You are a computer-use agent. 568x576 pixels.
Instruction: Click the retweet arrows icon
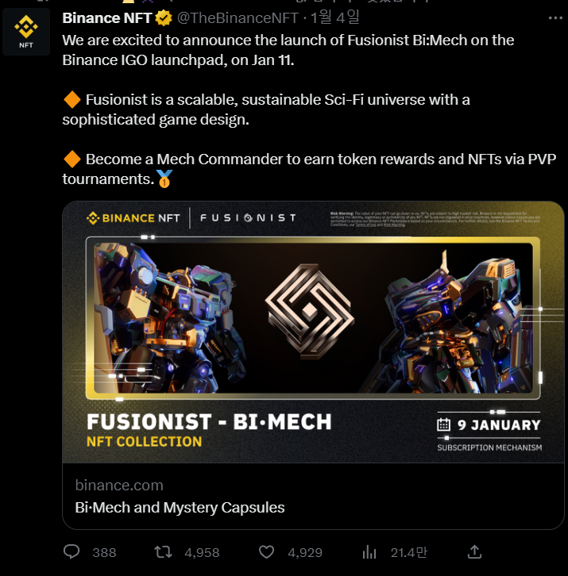pyautogui.click(x=163, y=551)
